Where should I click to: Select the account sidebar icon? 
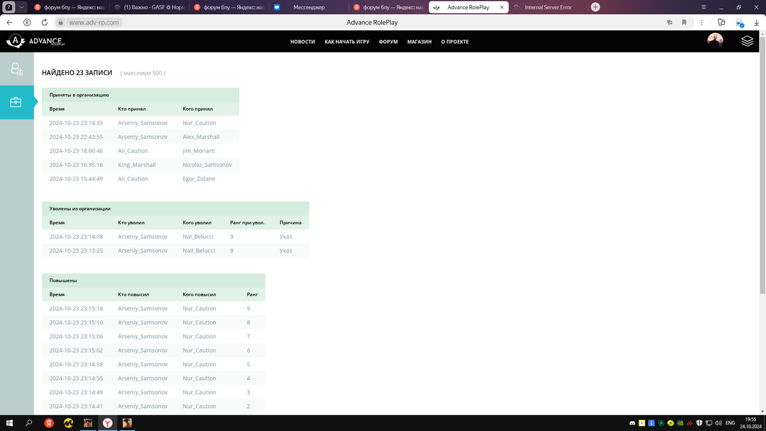pyautogui.click(x=17, y=69)
